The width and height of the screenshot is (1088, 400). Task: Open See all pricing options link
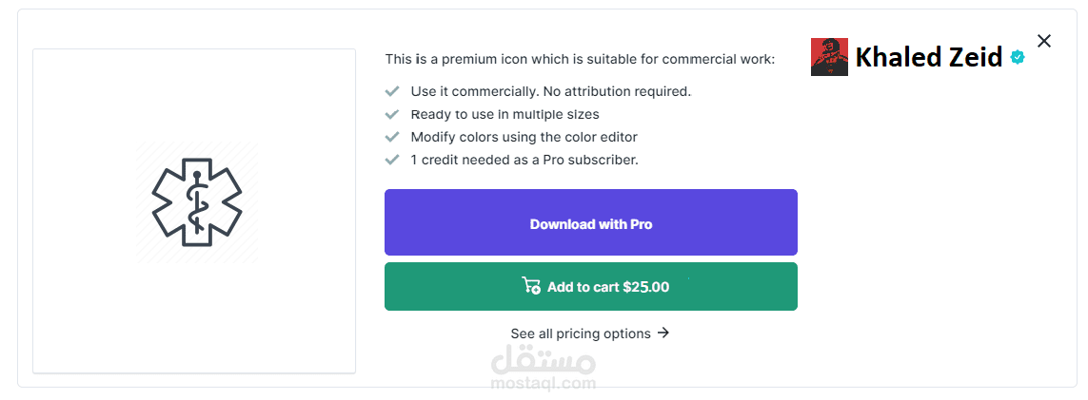(x=581, y=333)
